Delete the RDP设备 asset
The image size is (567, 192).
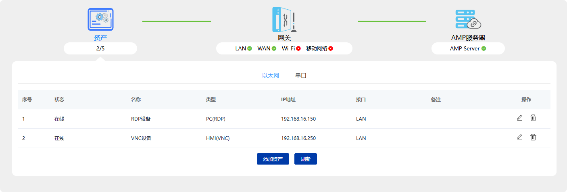(533, 118)
